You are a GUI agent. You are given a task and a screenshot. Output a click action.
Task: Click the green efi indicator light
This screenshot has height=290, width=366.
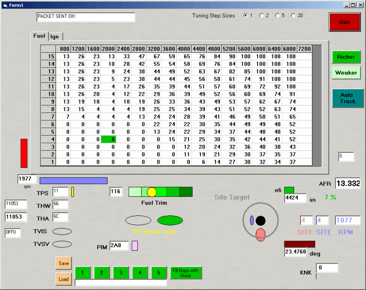(289, 190)
